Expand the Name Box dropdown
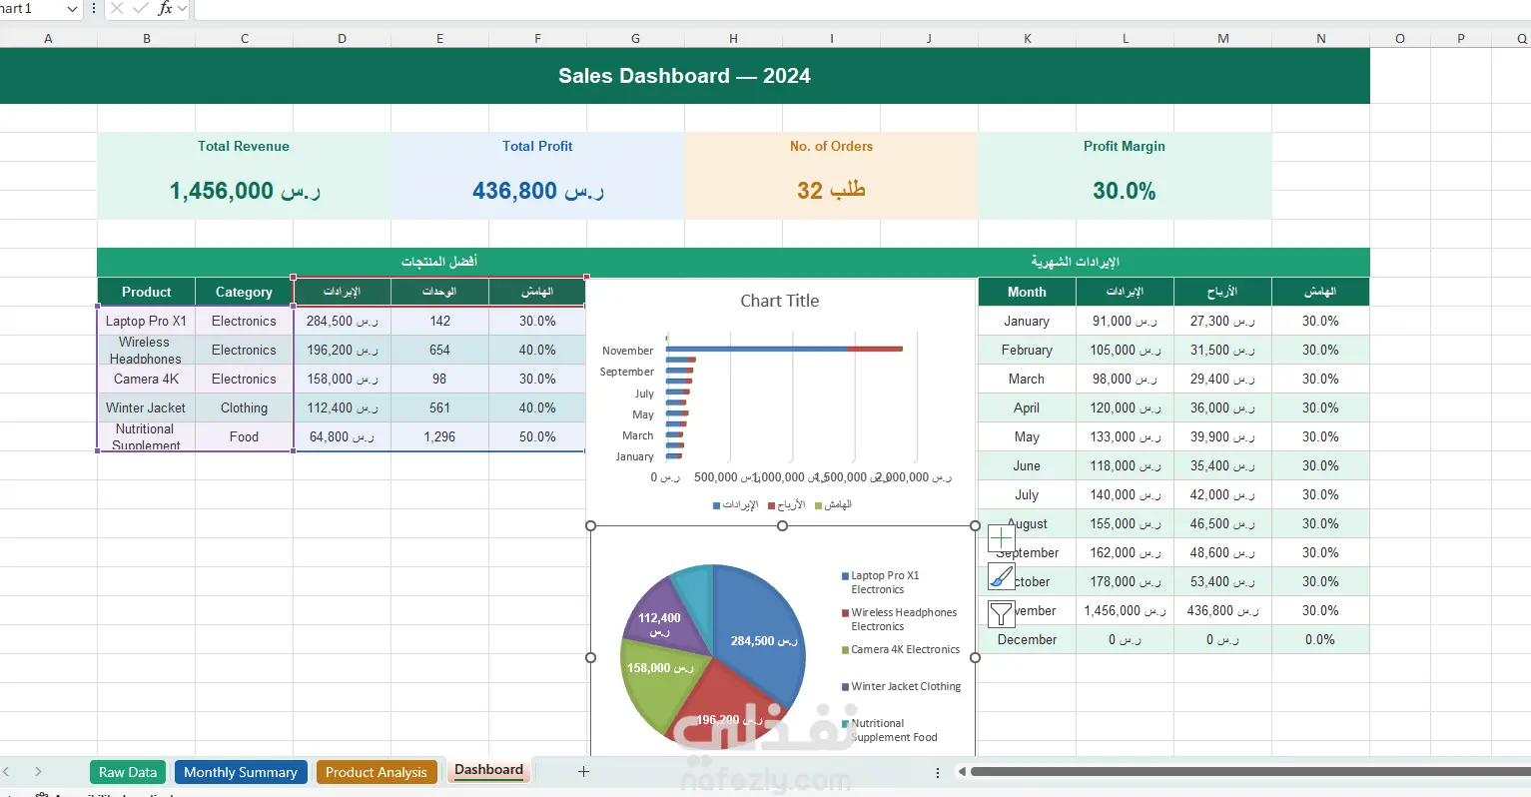 72,9
